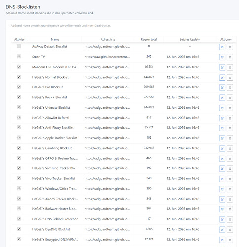Viewport: 239px width, 247px height.
Task: Disable HaGeZi's Normal Blocklist checkbox
Action: (x=19, y=77)
